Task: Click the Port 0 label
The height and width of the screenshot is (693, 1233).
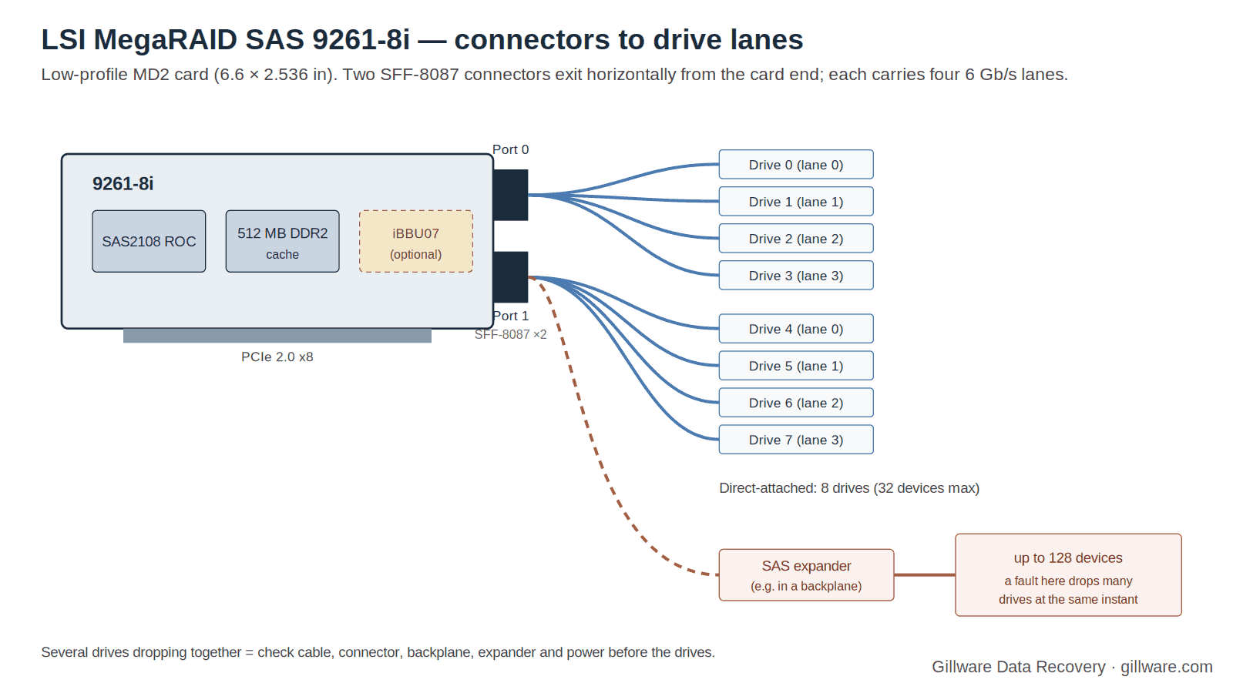Action: 510,149
